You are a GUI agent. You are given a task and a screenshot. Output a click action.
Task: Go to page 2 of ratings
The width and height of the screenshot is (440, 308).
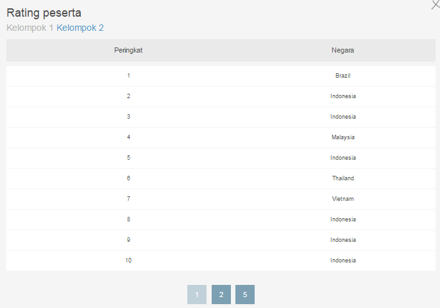(x=221, y=295)
